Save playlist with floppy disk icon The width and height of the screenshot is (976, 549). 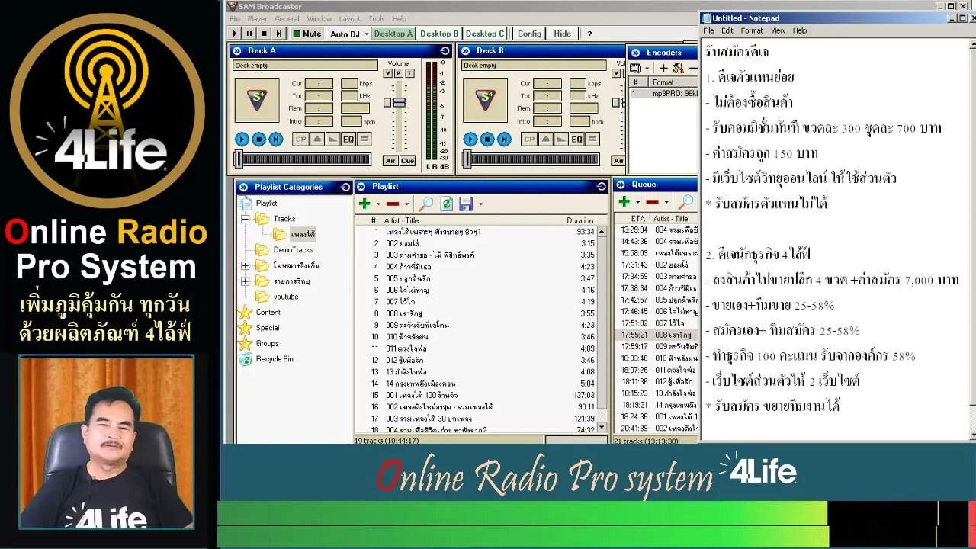tap(466, 204)
